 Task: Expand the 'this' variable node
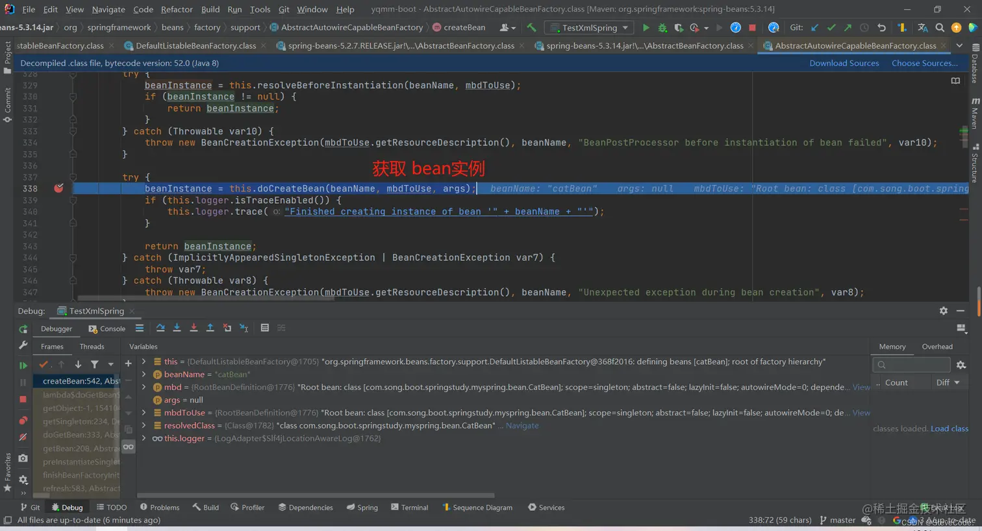(x=144, y=362)
